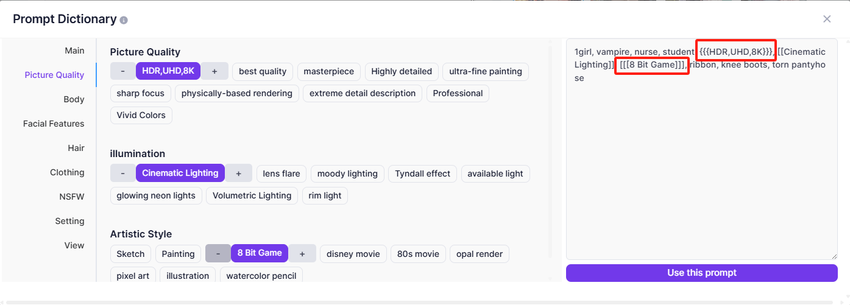Select the Tyndall effect tag

coord(422,174)
